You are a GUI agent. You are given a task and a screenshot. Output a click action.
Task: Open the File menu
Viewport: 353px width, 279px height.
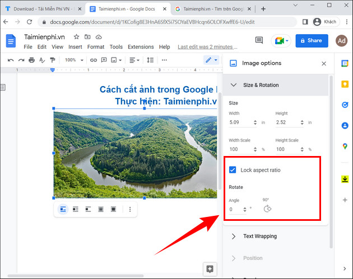click(x=28, y=47)
